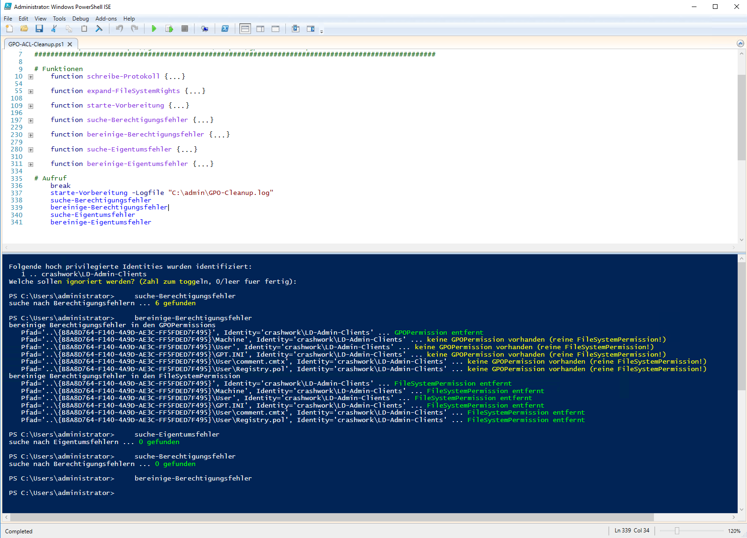Viewport: 747px width, 538px height.
Task: Redo the last edit
Action: (x=135, y=29)
